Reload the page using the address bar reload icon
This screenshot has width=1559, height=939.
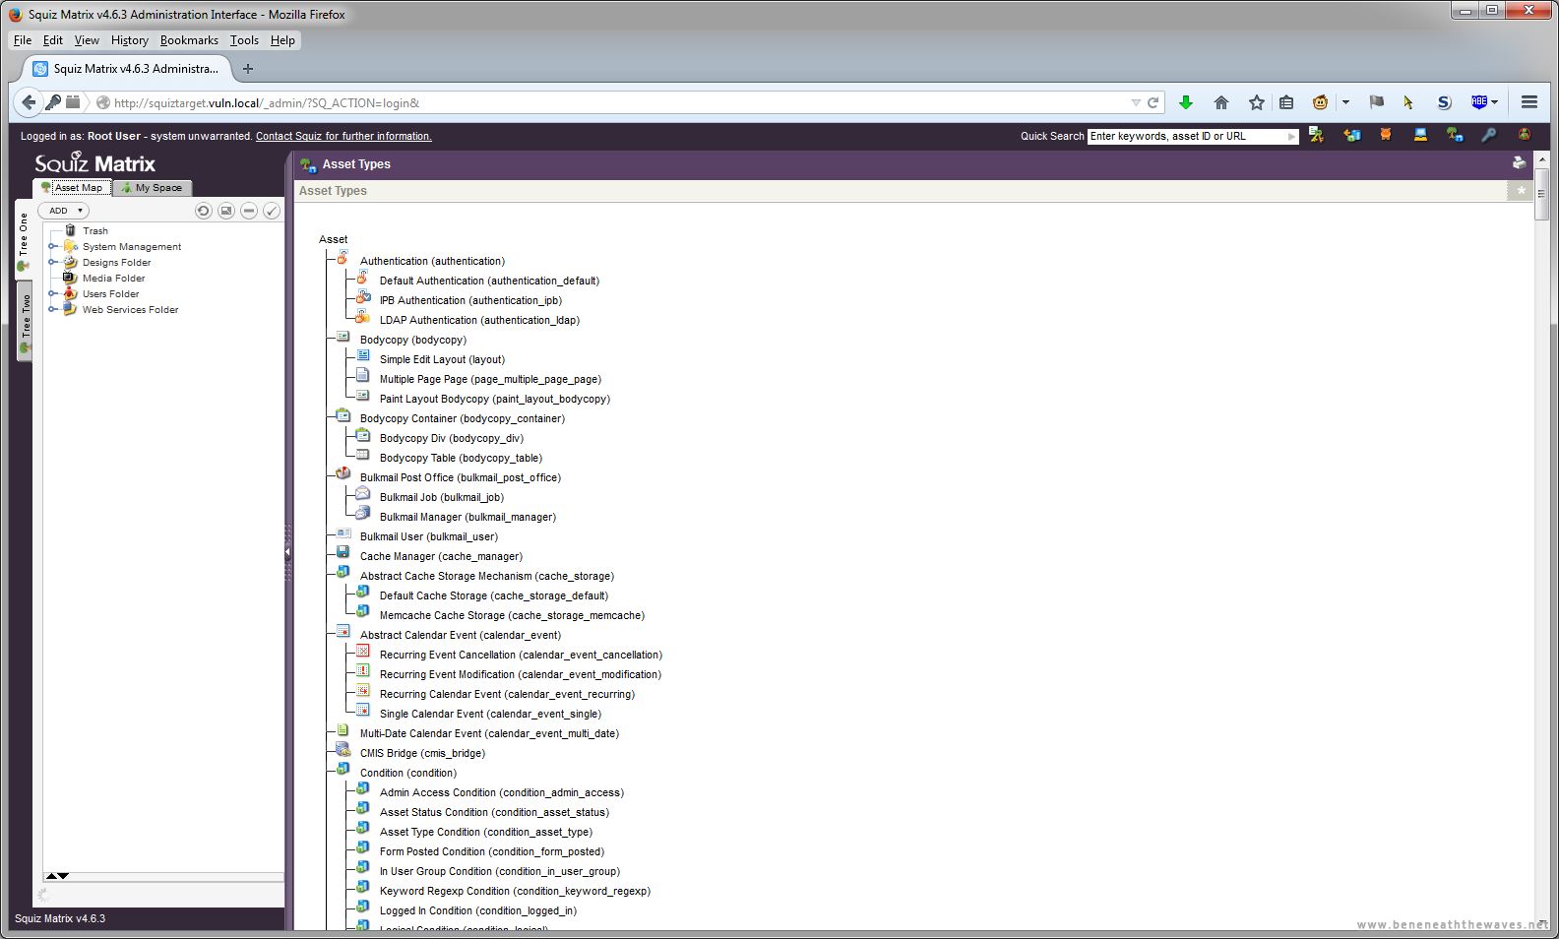(1153, 102)
